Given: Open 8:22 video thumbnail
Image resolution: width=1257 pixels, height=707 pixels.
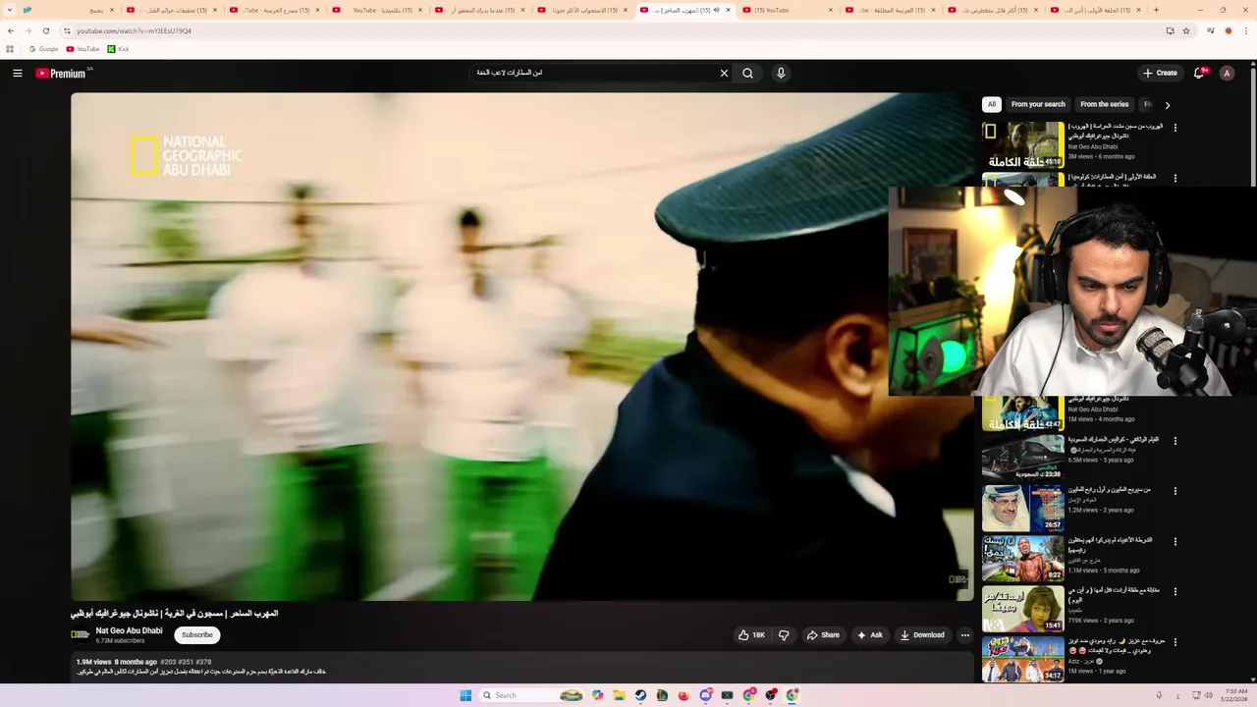Looking at the screenshot, I should (1022, 558).
